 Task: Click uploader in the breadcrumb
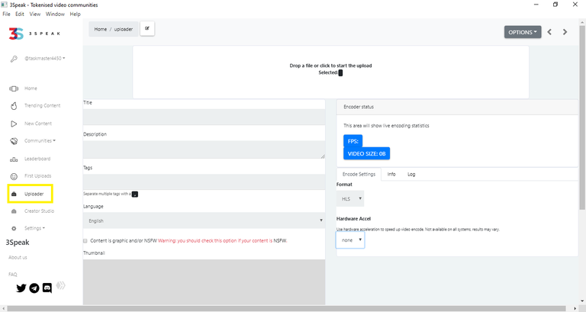(124, 29)
